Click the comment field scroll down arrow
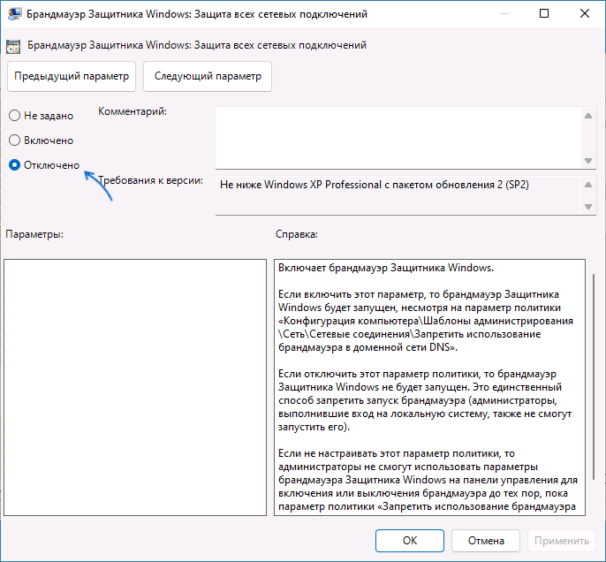Screen dimensions: 606x562 click(588, 161)
